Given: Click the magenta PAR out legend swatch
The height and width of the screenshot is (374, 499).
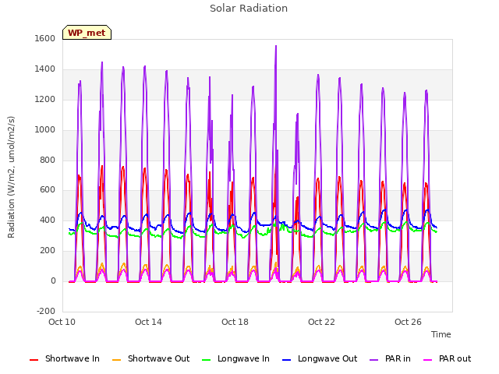Looking at the screenshot, I should (x=428, y=360).
